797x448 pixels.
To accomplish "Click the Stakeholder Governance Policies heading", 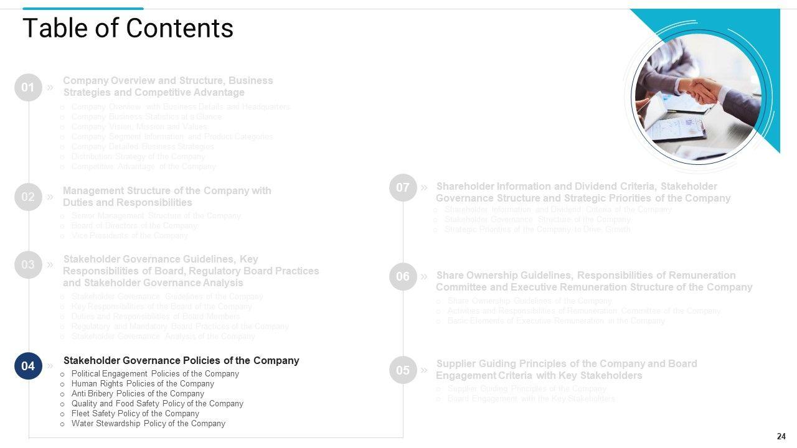I will coord(181,361).
